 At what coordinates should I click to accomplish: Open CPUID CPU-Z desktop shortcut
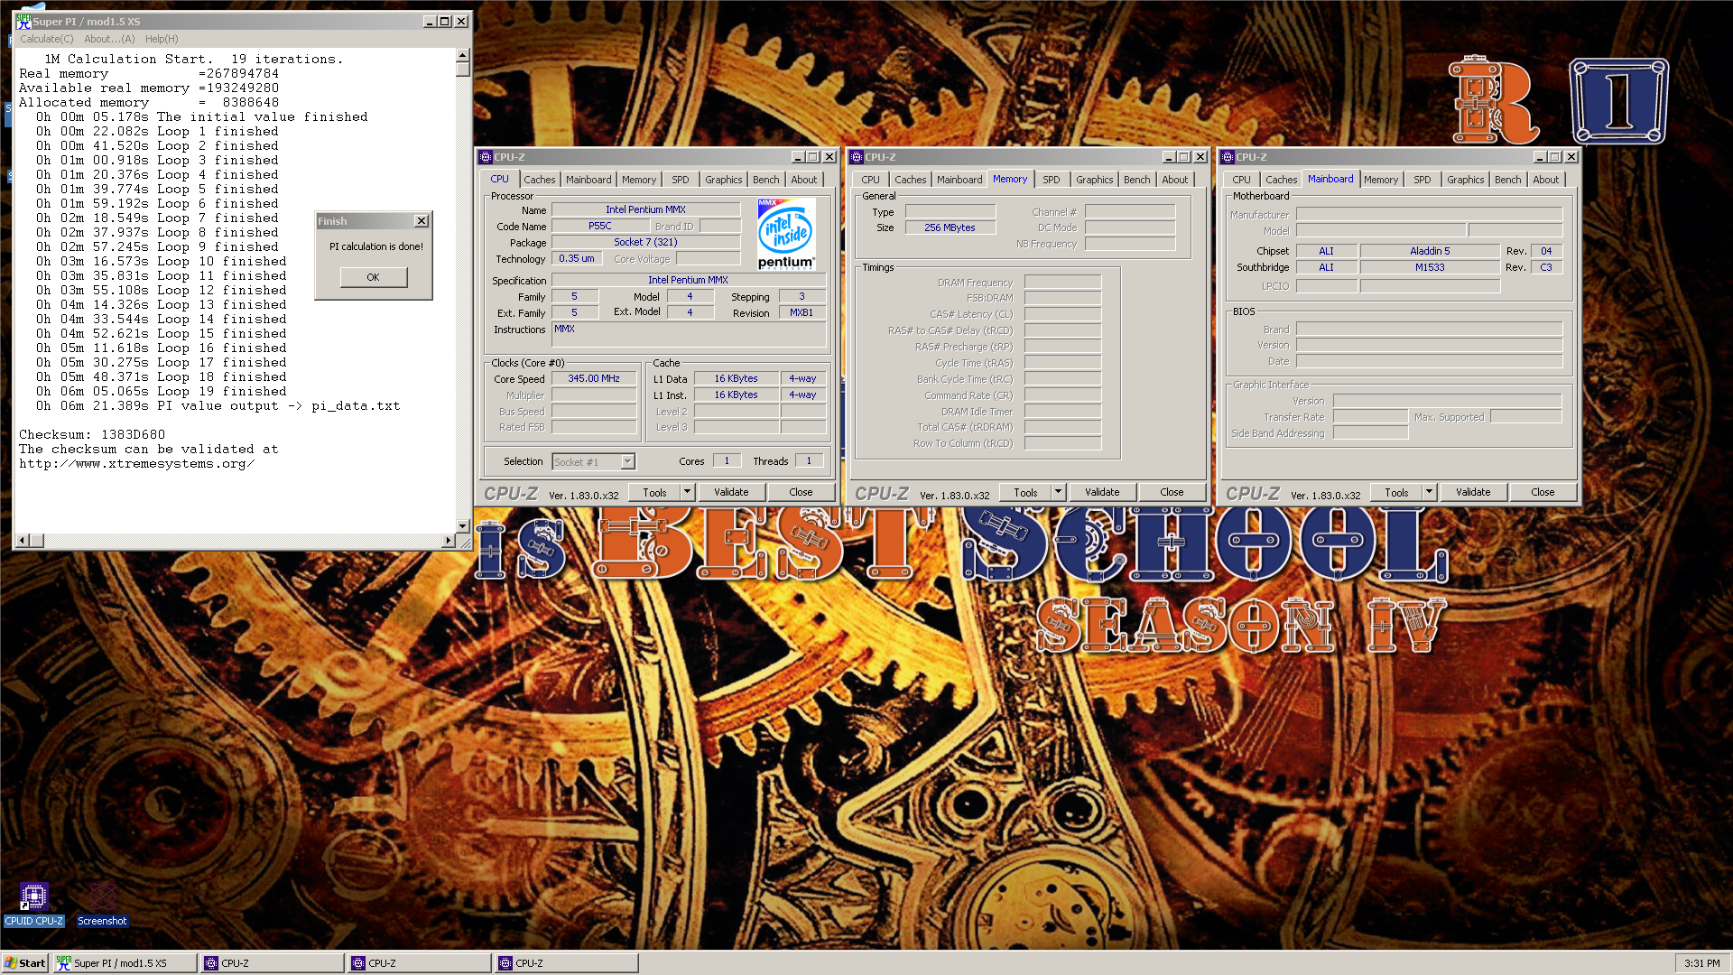click(33, 904)
